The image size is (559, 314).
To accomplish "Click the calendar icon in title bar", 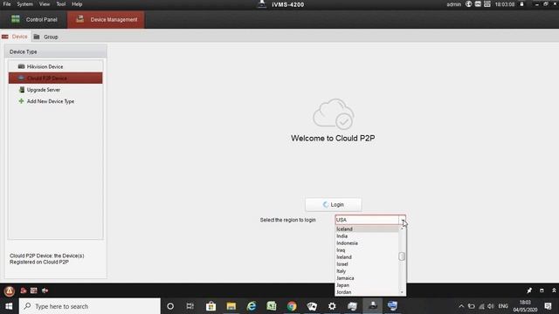I will tap(487, 4).
